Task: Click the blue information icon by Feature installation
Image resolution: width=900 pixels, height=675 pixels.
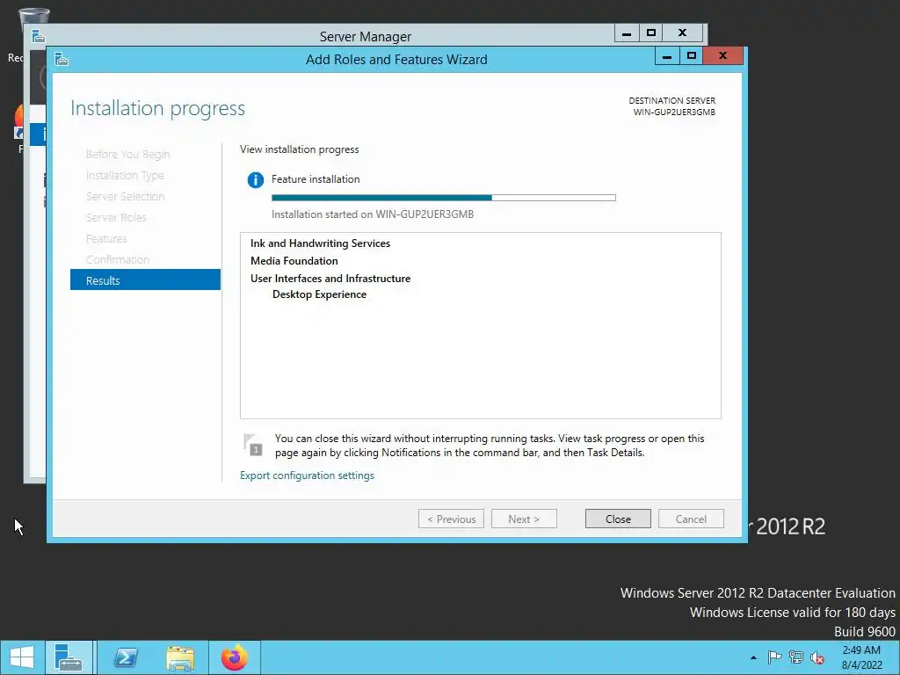Action: click(256, 179)
